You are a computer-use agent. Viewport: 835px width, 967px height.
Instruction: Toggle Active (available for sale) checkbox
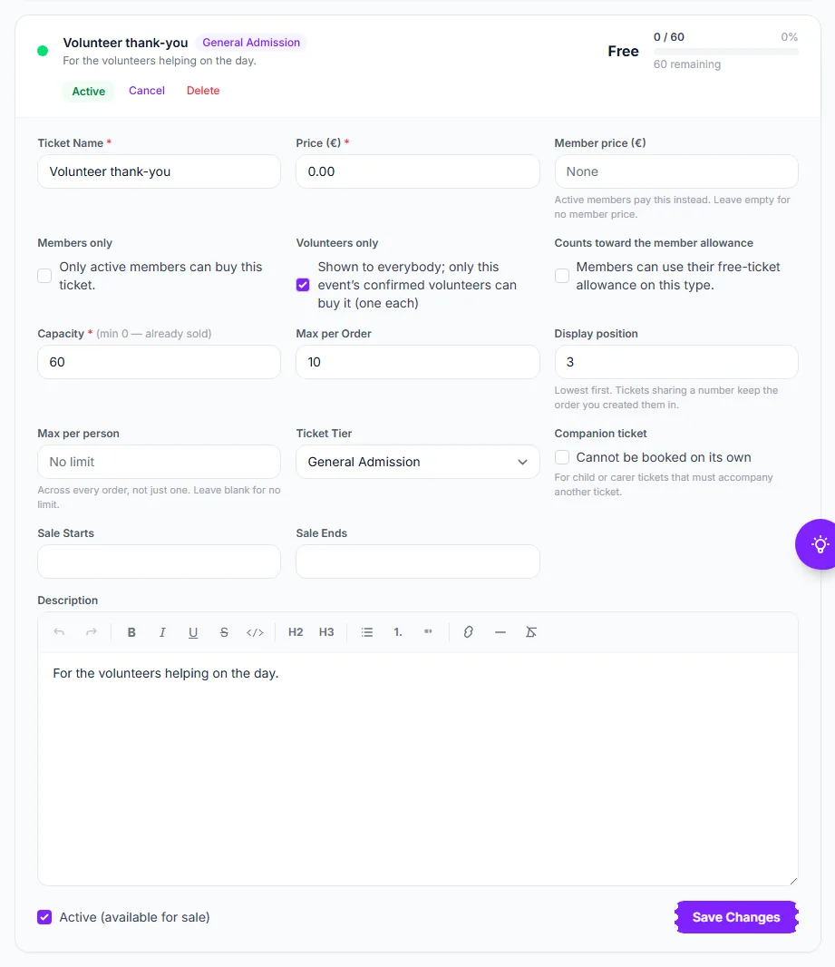click(44, 917)
